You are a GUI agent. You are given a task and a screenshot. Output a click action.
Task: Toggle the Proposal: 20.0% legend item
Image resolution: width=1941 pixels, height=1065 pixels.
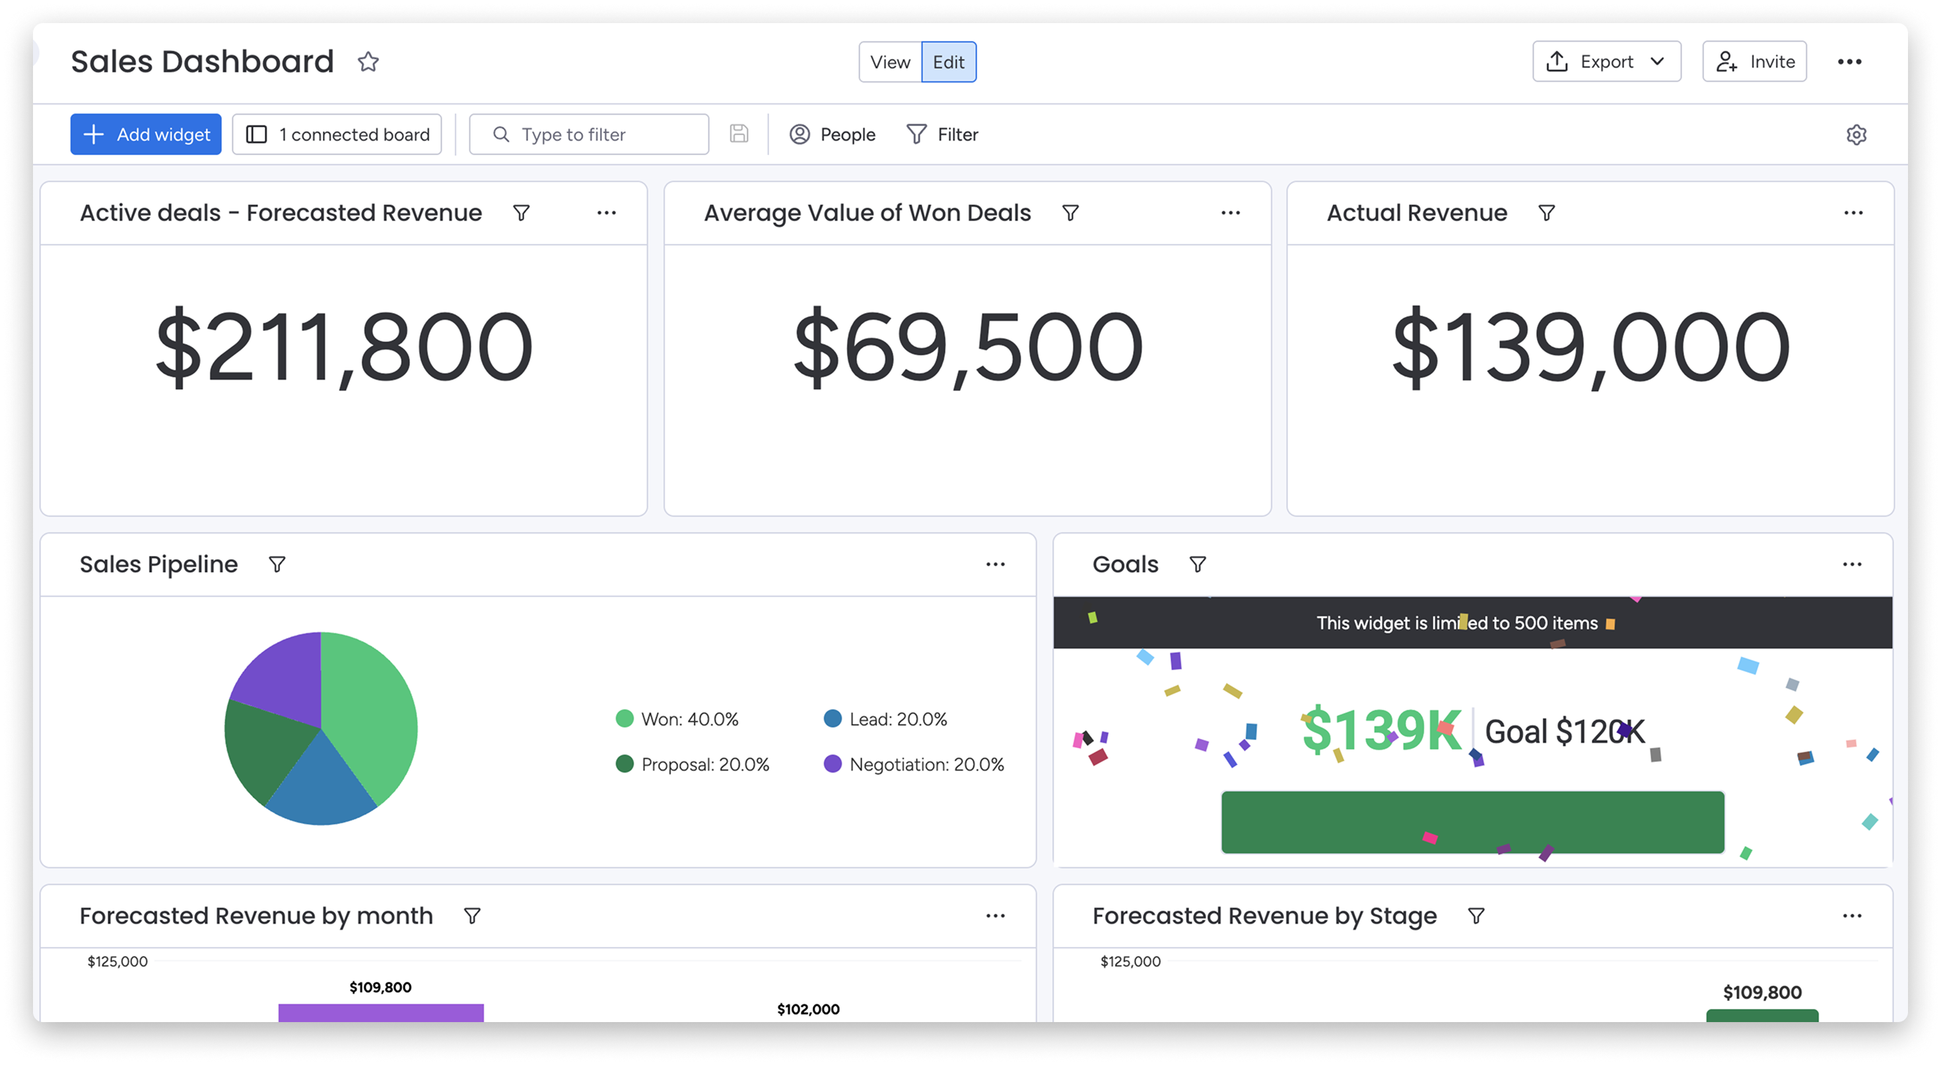click(693, 765)
